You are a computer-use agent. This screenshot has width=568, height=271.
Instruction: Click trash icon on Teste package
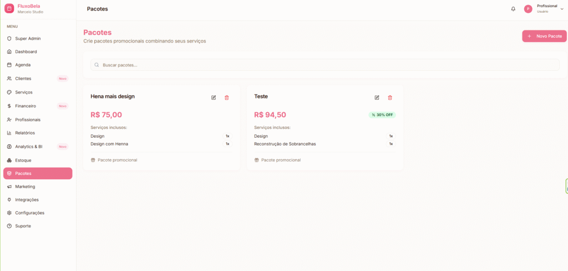[390, 97]
